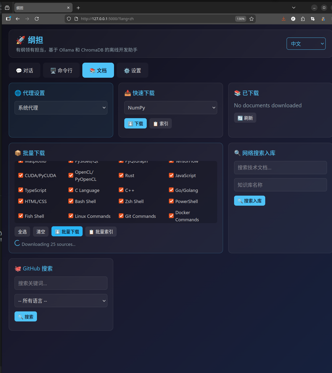
Task: Click the octopus icon beside GitHub 搜索
Action: tap(18, 268)
